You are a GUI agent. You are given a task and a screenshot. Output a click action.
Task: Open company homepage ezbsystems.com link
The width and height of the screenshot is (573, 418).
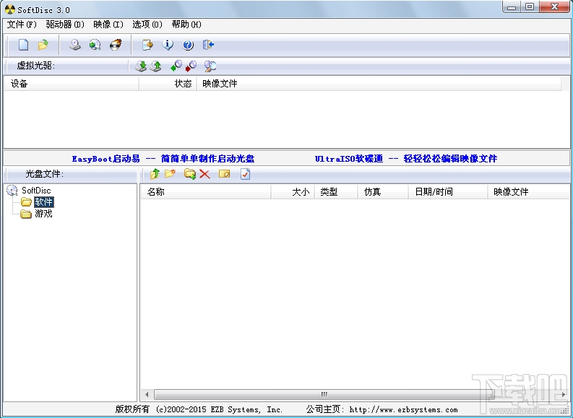pyautogui.click(x=403, y=409)
